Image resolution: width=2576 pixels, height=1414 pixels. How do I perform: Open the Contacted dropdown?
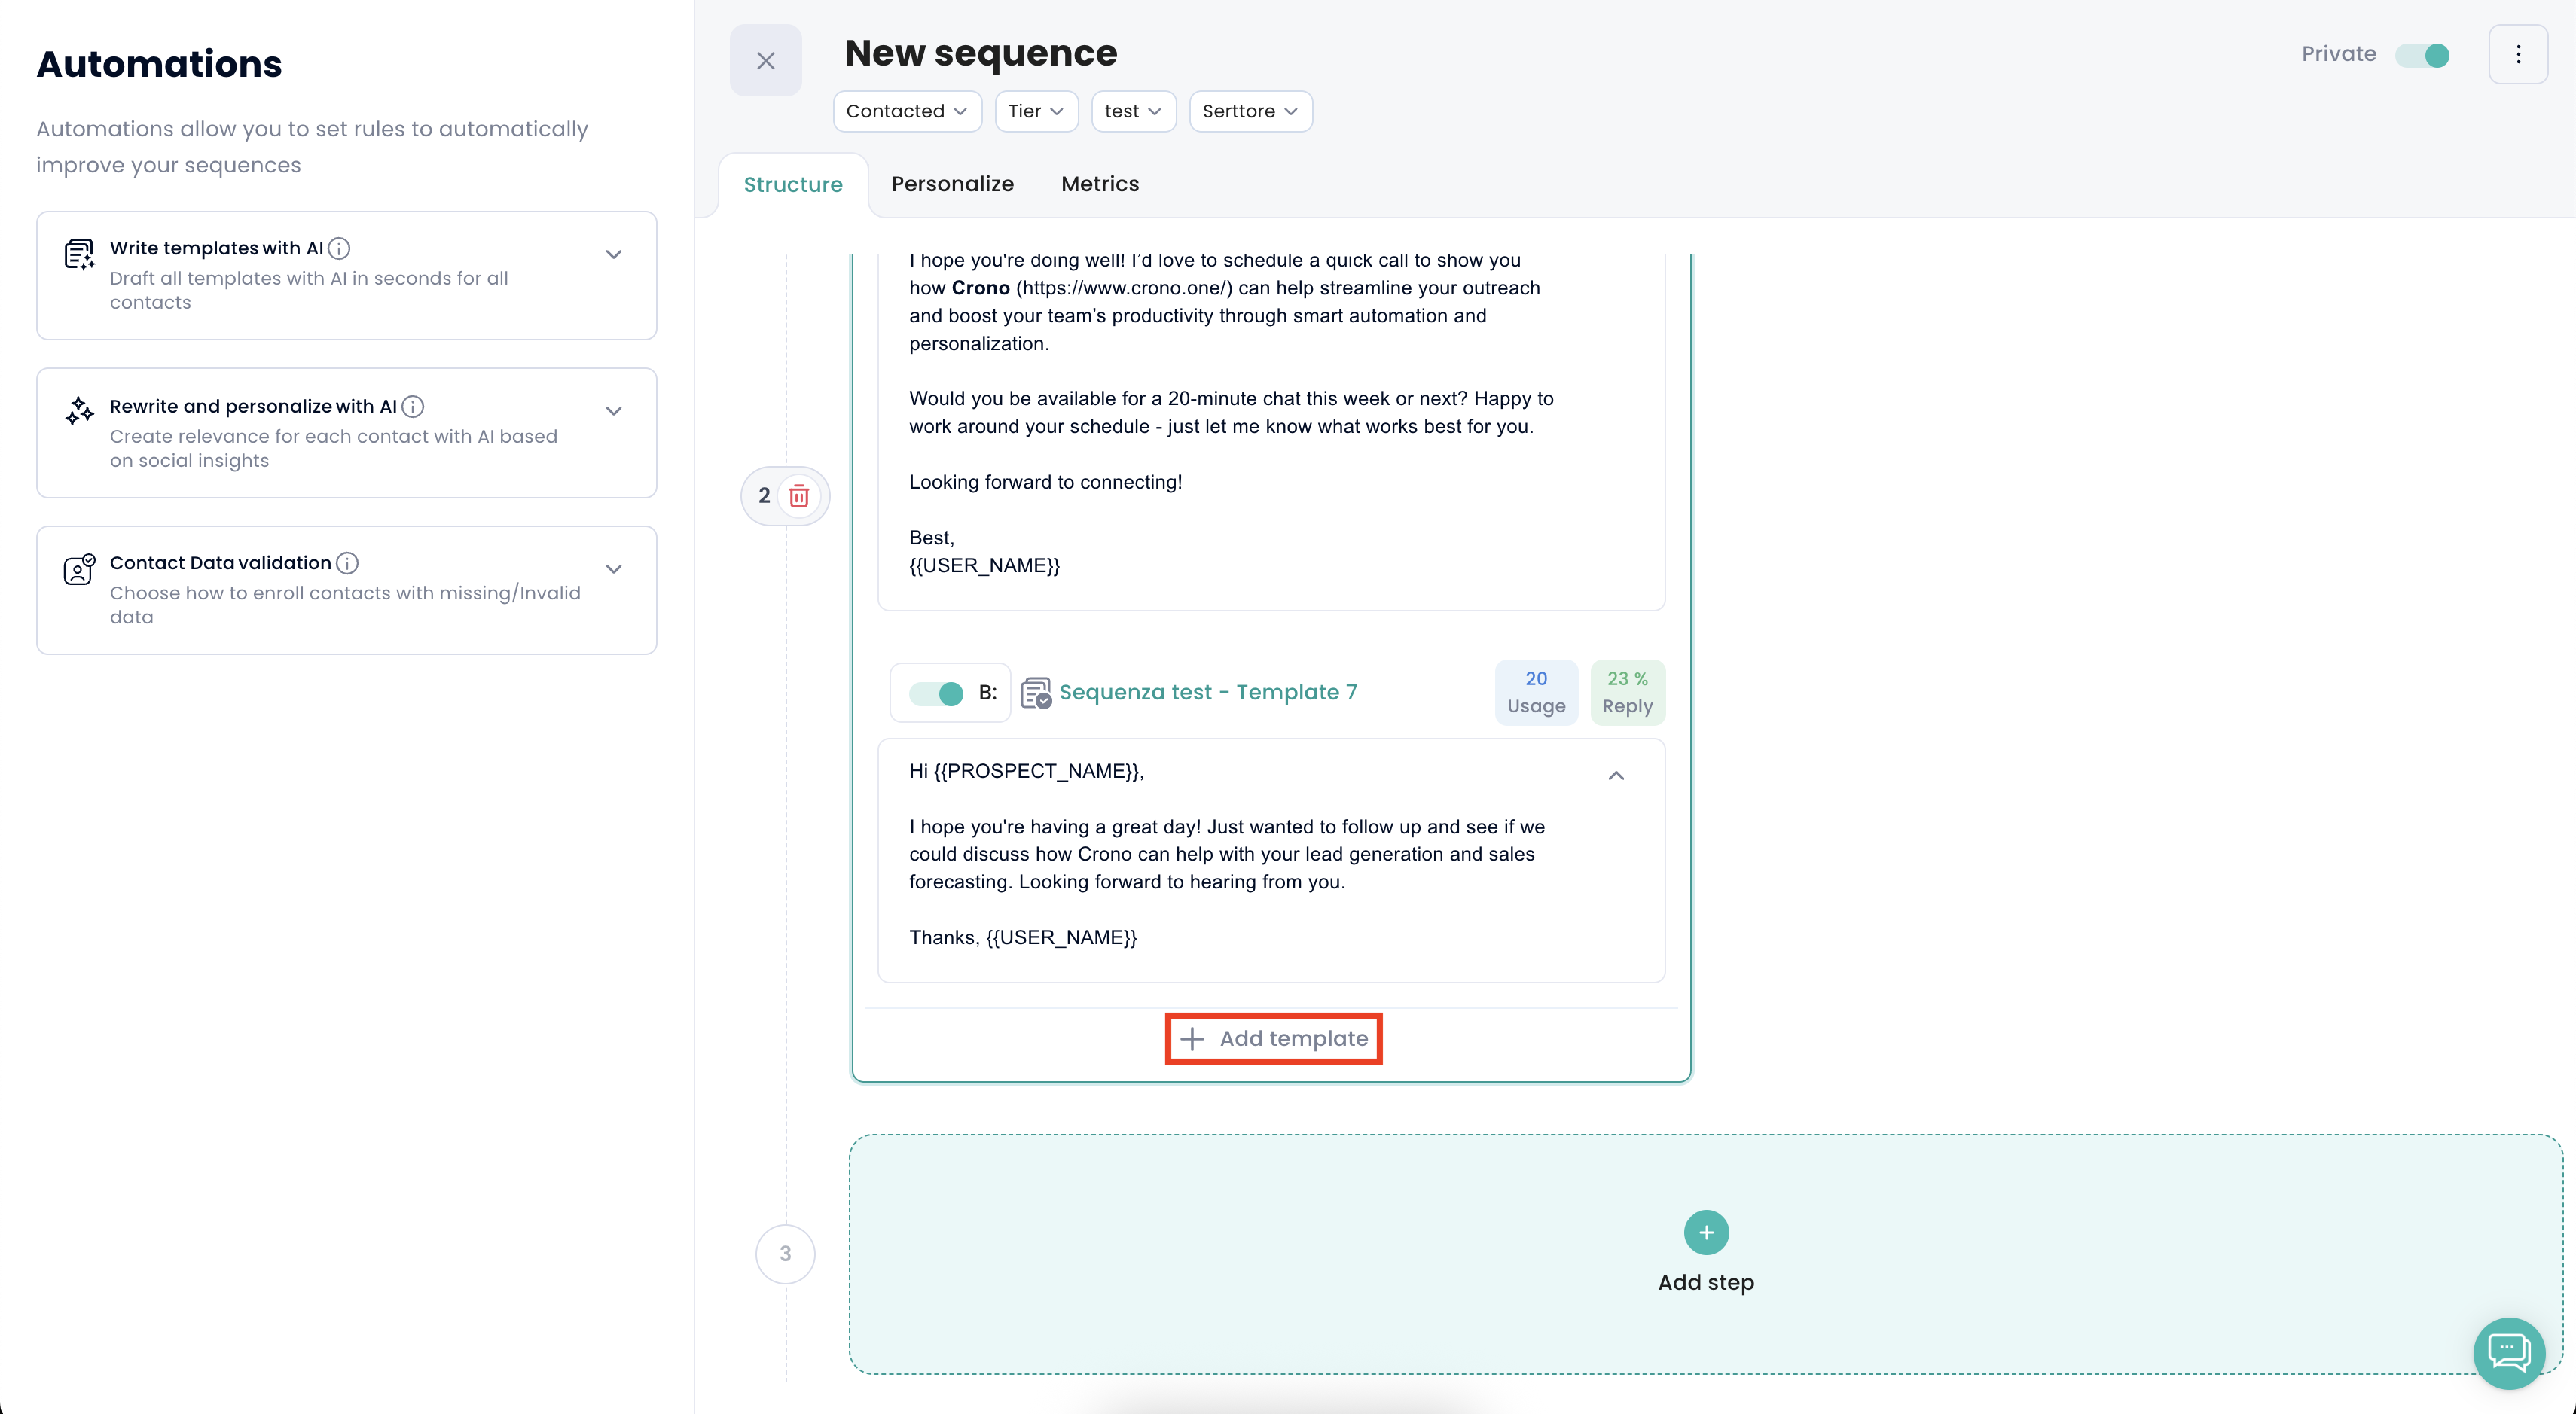[x=906, y=111]
